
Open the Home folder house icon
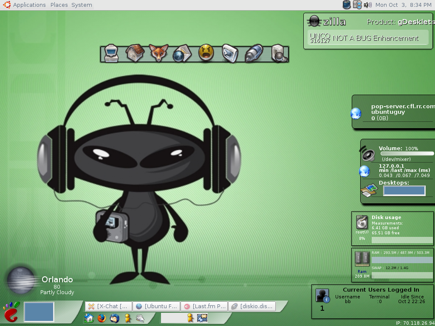[x=135, y=52]
